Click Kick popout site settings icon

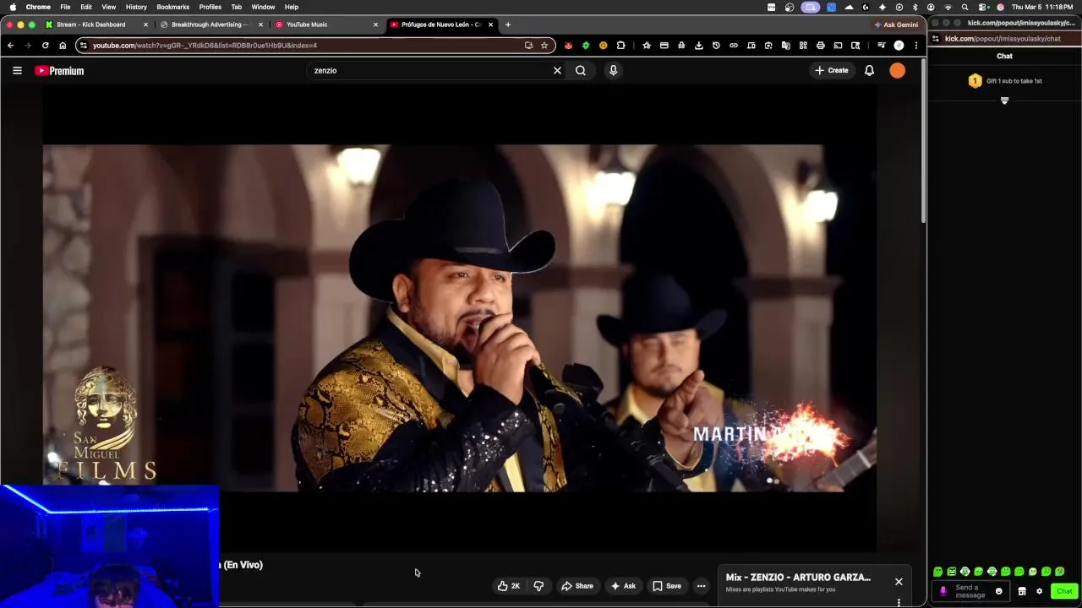pyautogui.click(x=935, y=39)
